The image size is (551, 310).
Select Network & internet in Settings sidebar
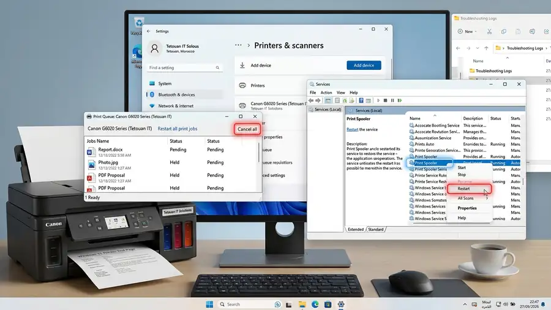coord(184,106)
